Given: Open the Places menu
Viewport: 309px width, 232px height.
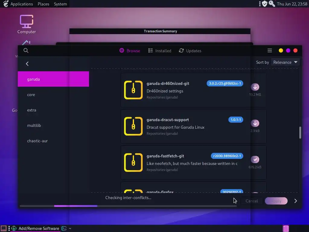Looking at the screenshot, I should click(x=43, y=4).
